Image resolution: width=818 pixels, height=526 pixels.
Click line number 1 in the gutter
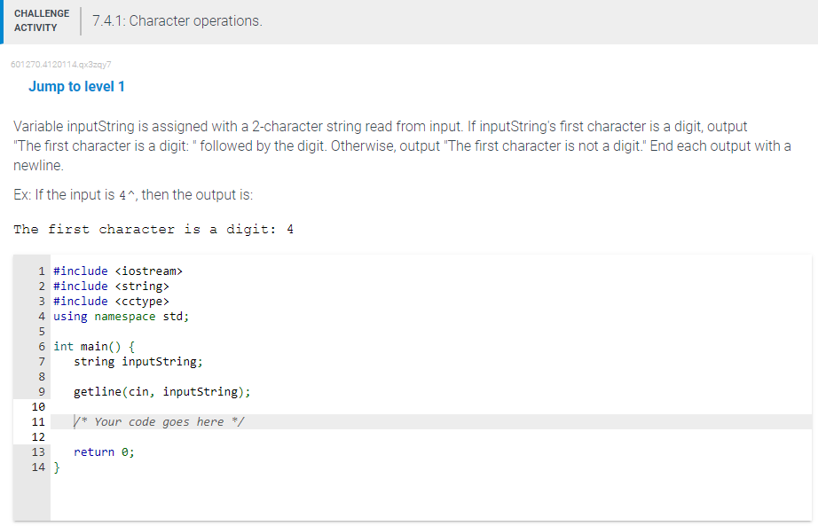point(41,271)
